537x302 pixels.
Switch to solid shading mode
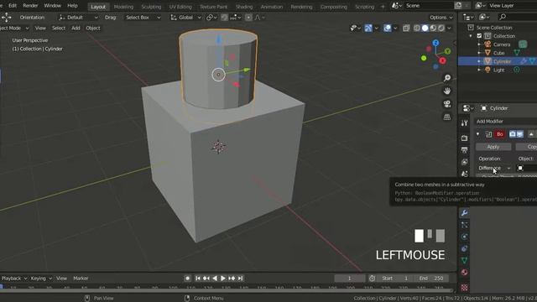pyautogui.click(x=425, y=28)
